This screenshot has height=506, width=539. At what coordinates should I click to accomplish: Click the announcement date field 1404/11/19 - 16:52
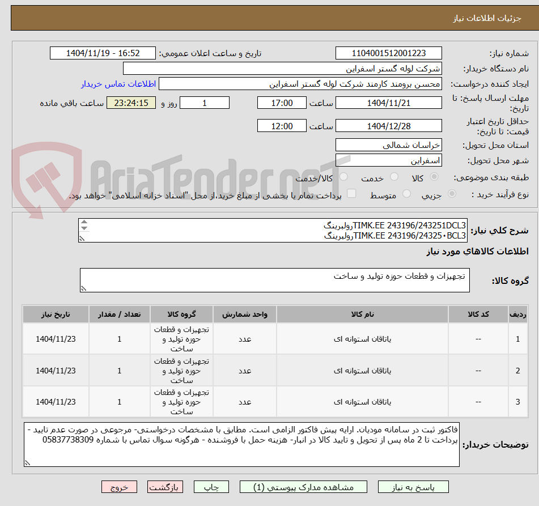click(x=103, y=53)
